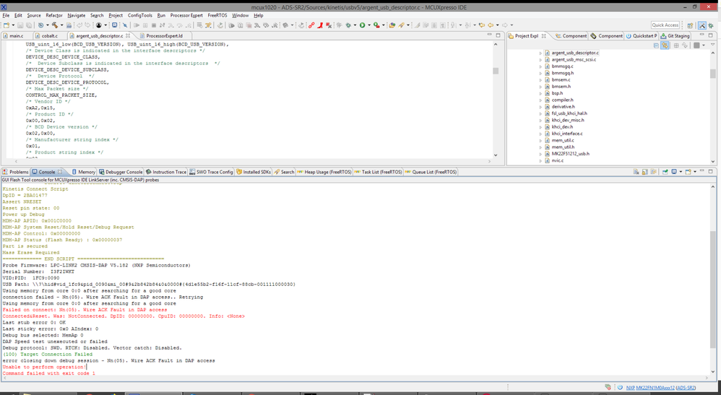
Task: Switch to the main.c editor tab
Action: click(x=17, y=35)
